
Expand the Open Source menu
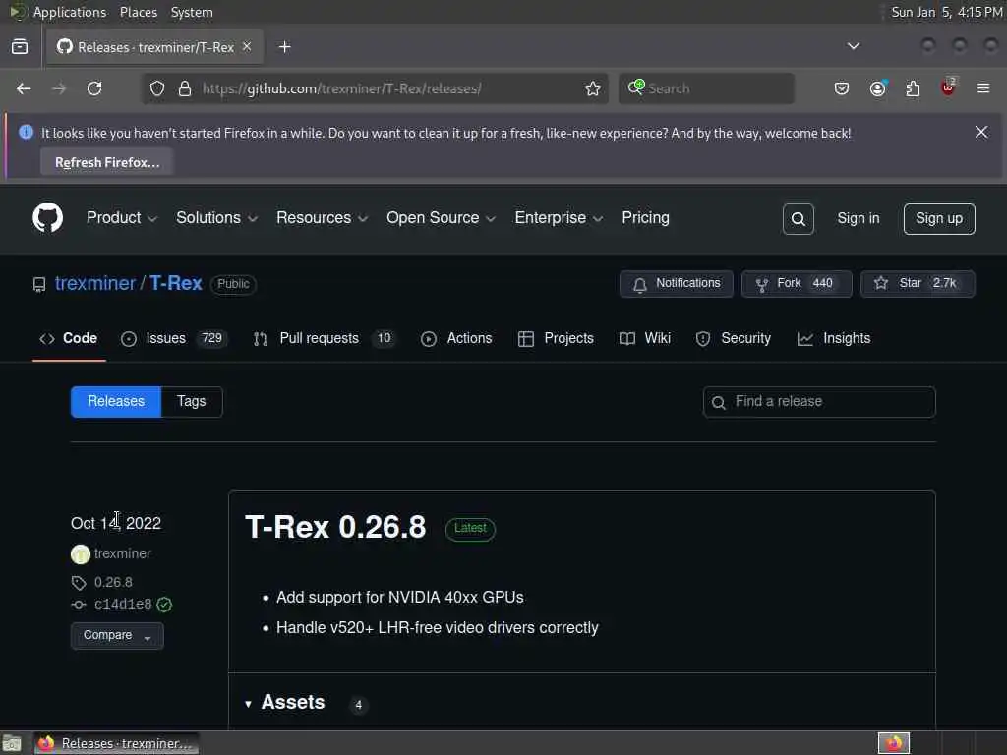tap(441, 218)
